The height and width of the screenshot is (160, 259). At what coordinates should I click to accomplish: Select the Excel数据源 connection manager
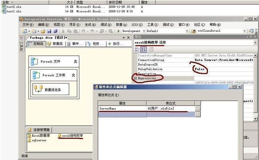pyautogui.click(x=39, y=136)
